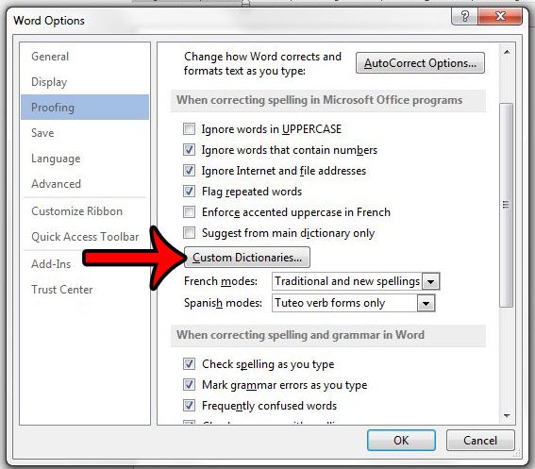Click Cancel to discard changes
This screenshot has width=535, height=469.
pos(480,441)
